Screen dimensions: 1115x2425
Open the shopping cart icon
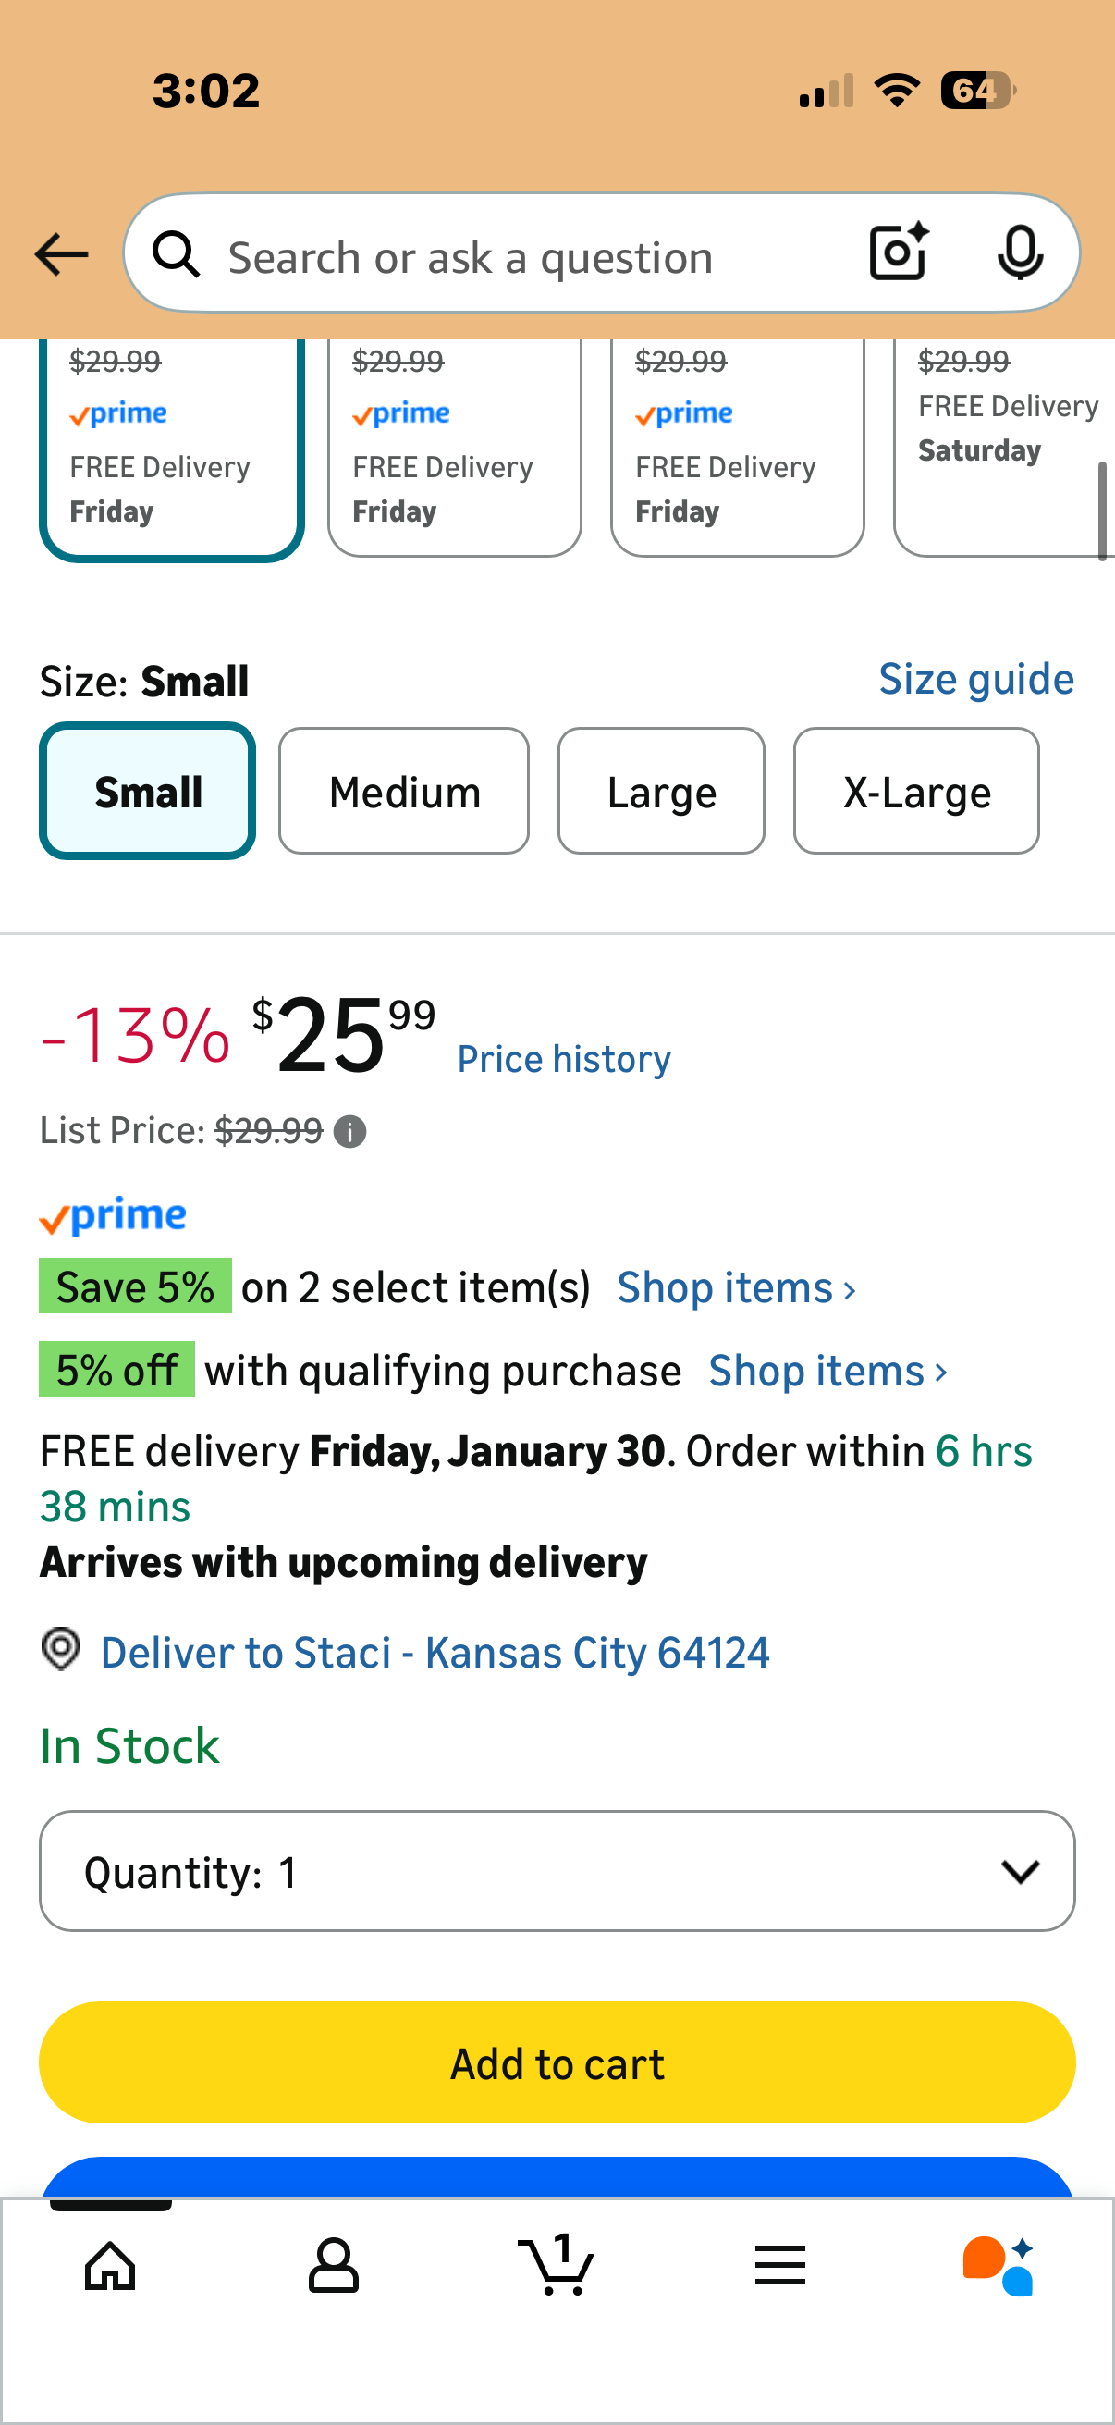(556, 2265)
